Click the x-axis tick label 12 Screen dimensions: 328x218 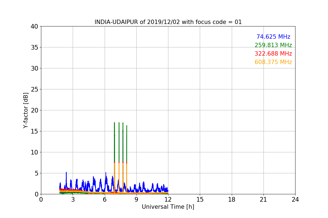pos(168,199)
